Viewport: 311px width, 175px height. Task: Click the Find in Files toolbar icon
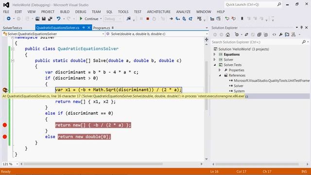pyautogui.click(x=128, y=18)
